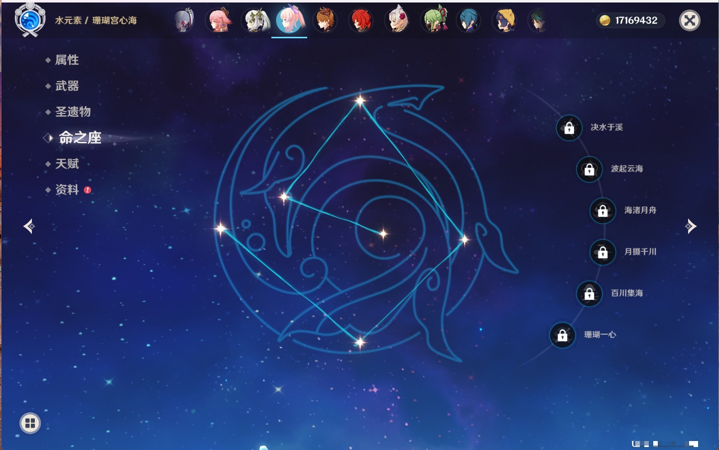
Task: Choose the teal-blue haired character avatar
Action: 469,20
